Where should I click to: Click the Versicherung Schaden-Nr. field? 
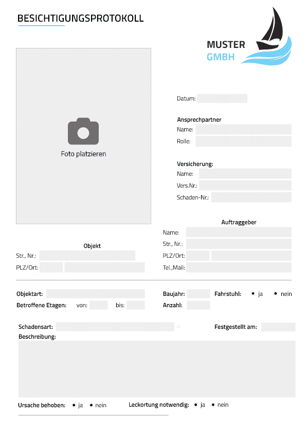(251, 197)
